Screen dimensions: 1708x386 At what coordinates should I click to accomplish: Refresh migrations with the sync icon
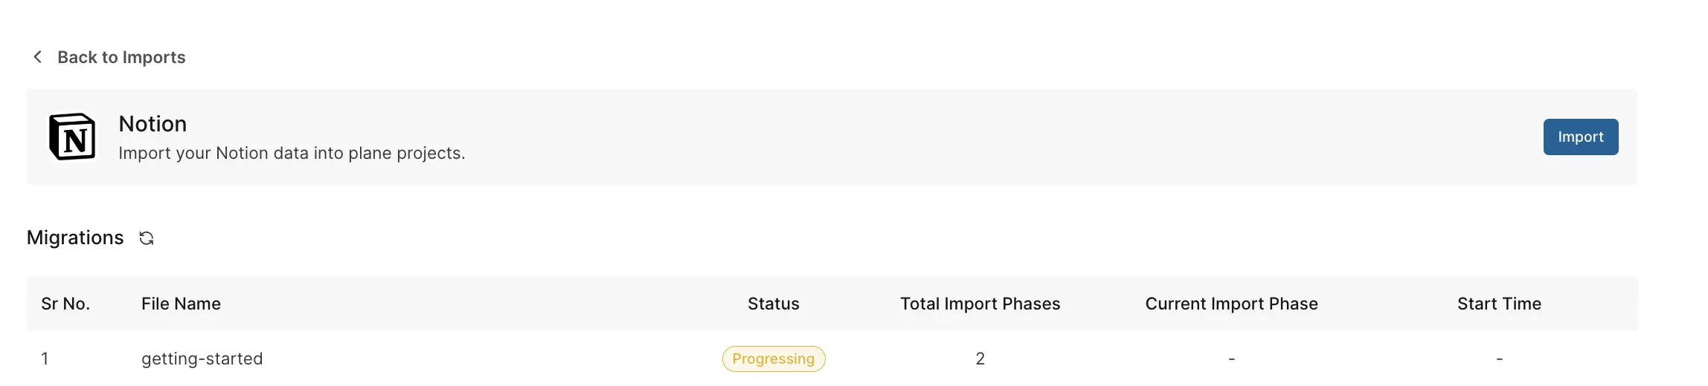tap(147, 238)
